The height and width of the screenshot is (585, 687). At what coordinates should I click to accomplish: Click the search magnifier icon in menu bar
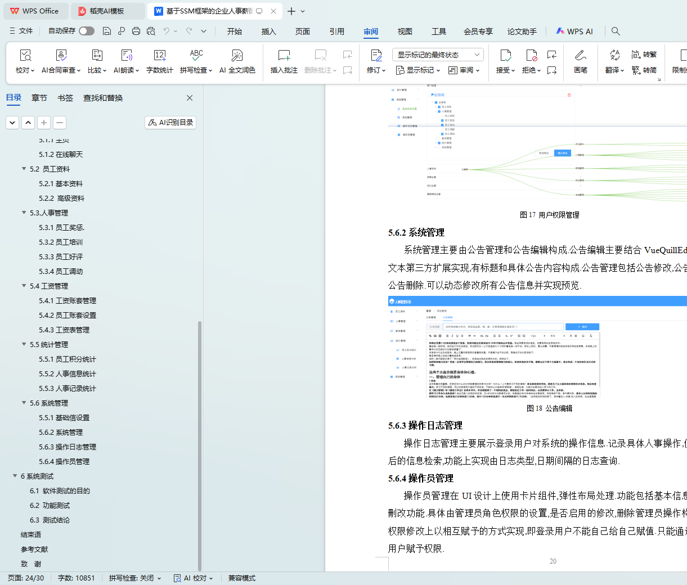[616, 31]
